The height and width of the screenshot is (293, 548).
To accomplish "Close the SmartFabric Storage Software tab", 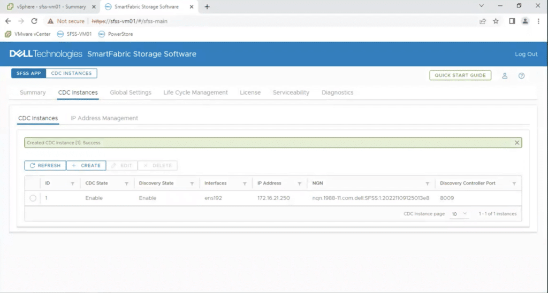I will pos(192,6).
